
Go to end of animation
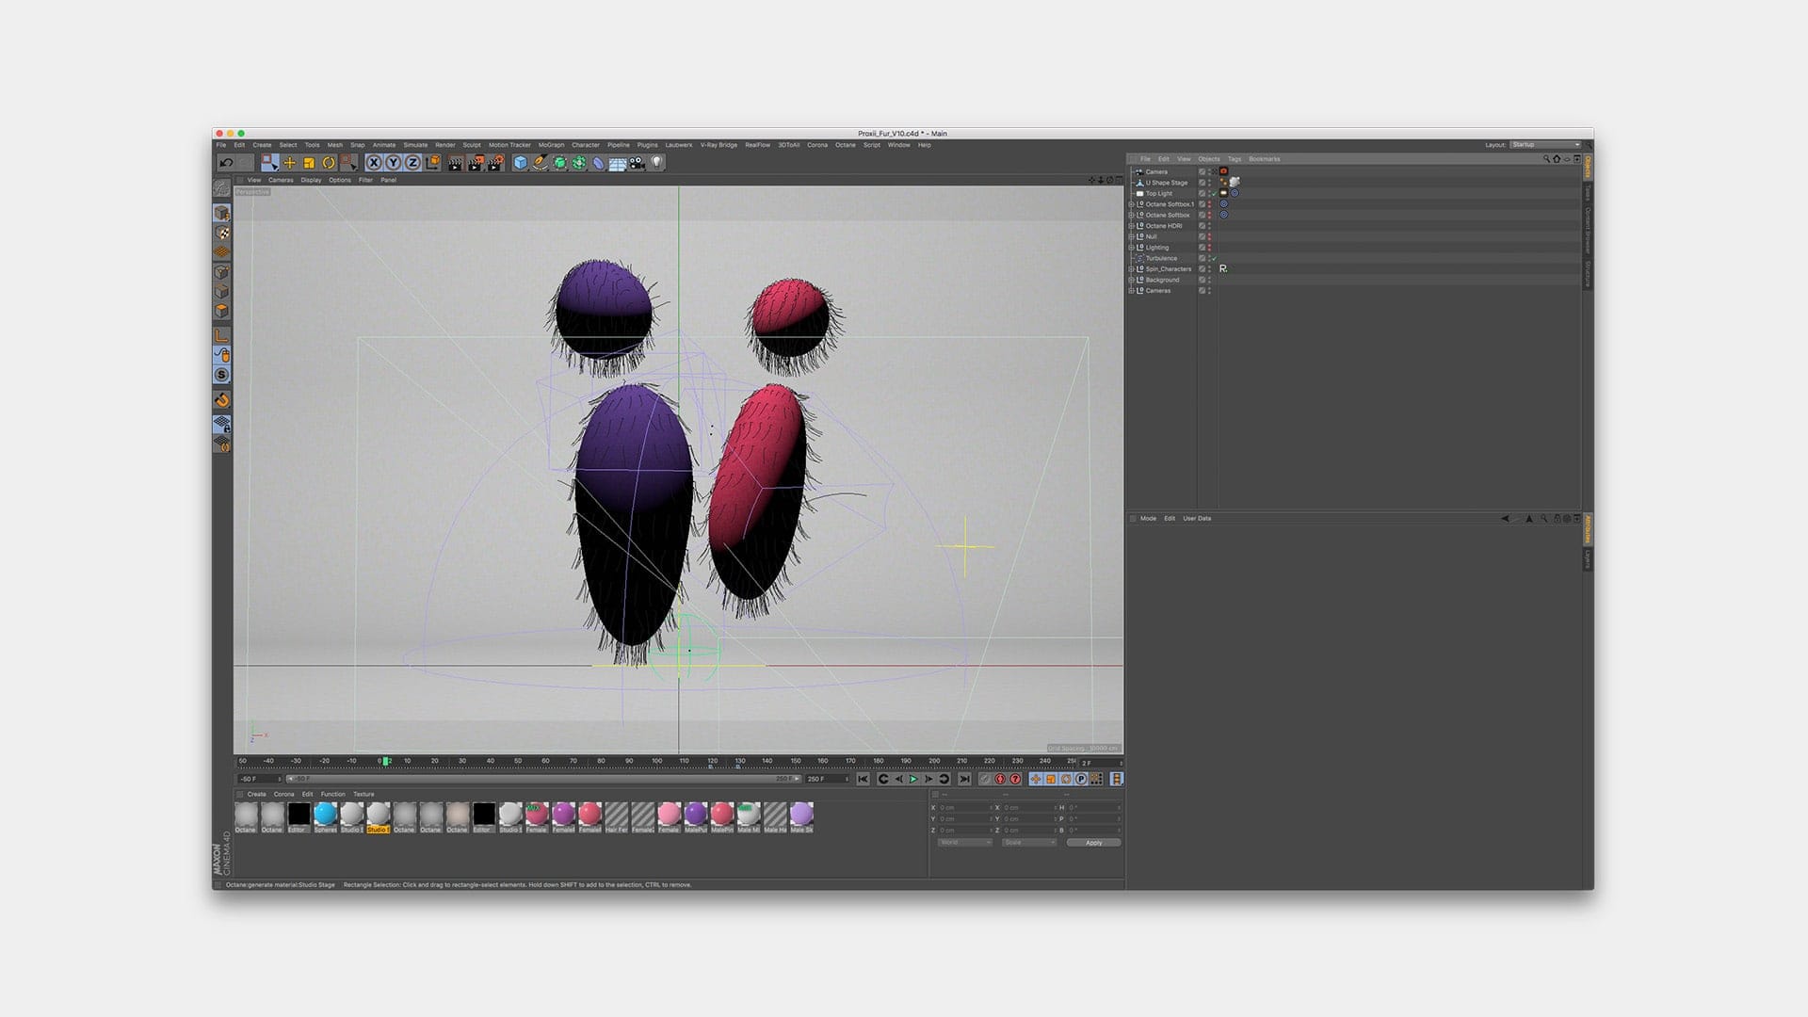click(963, 780)
